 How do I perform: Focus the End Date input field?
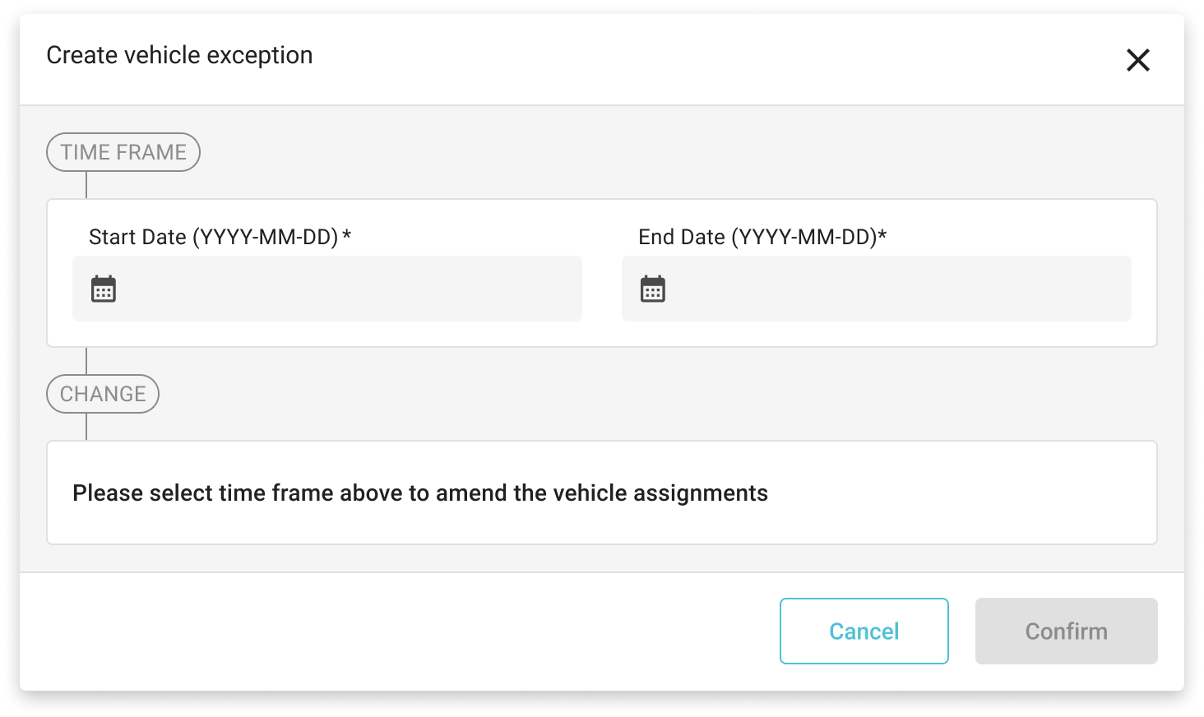point(895,289)
